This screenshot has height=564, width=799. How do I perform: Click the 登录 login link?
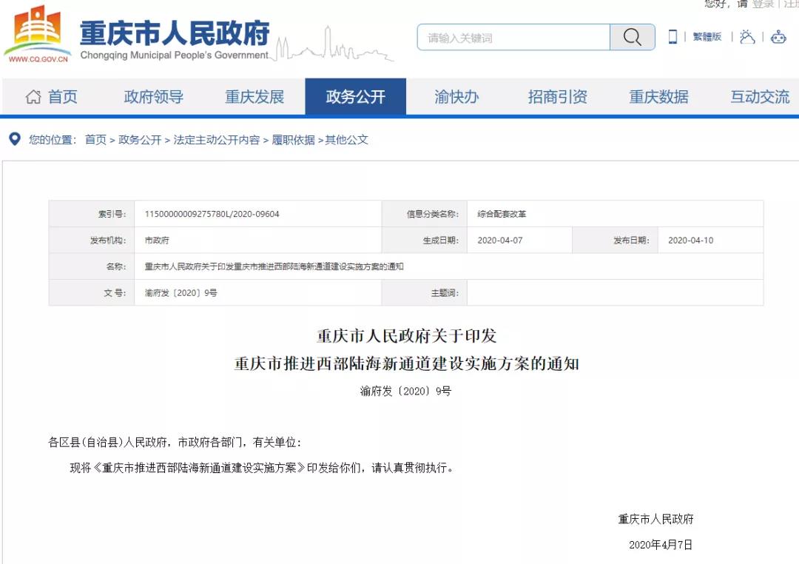(x=763, y=4)
